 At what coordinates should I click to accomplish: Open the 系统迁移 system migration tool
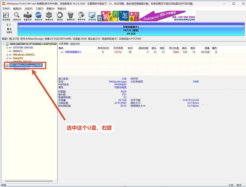click(x=92, y=16)
